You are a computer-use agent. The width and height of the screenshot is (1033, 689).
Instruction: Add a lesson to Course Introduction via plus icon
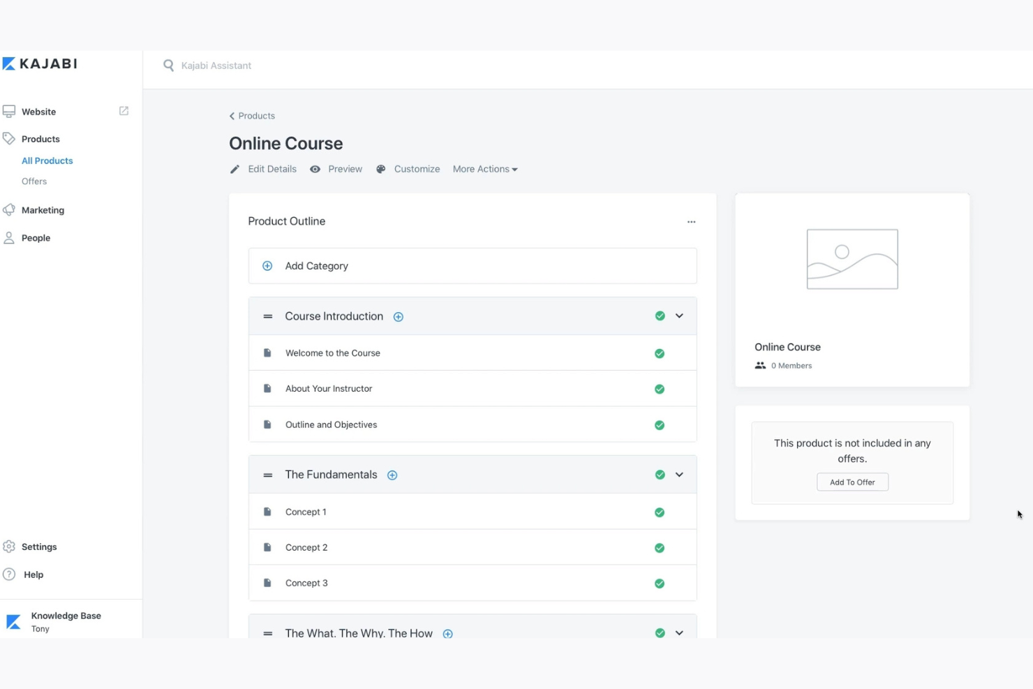point(398,316)
